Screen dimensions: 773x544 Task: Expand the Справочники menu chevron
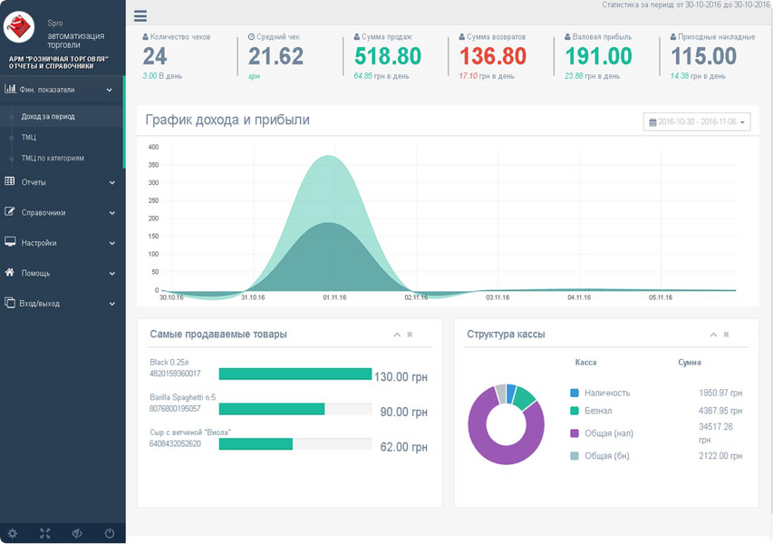click(112, 213)
